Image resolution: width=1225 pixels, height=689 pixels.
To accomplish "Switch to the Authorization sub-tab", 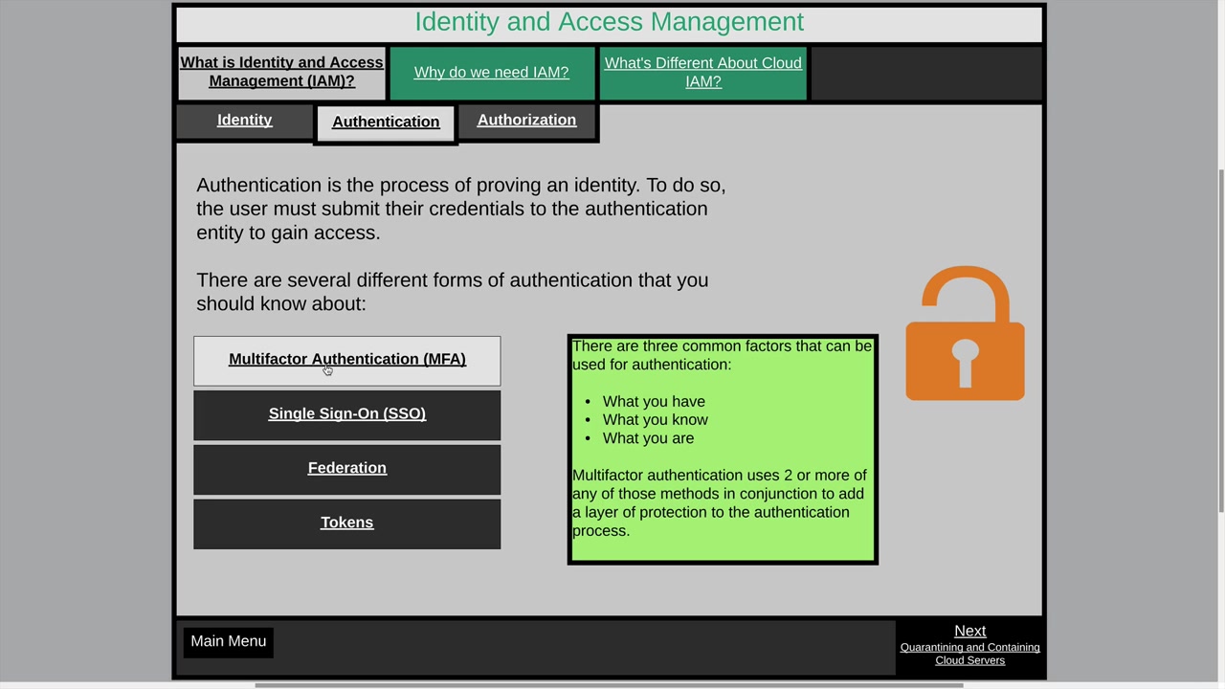I will click(527, 121).
